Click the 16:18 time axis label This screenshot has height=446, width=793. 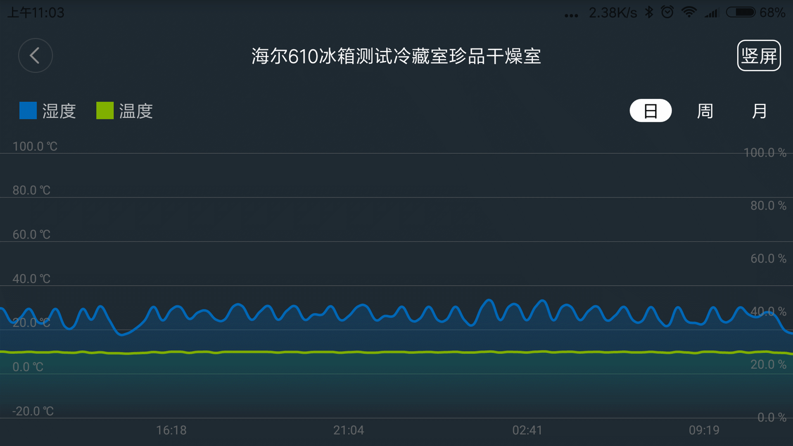[x=171, y=430]
